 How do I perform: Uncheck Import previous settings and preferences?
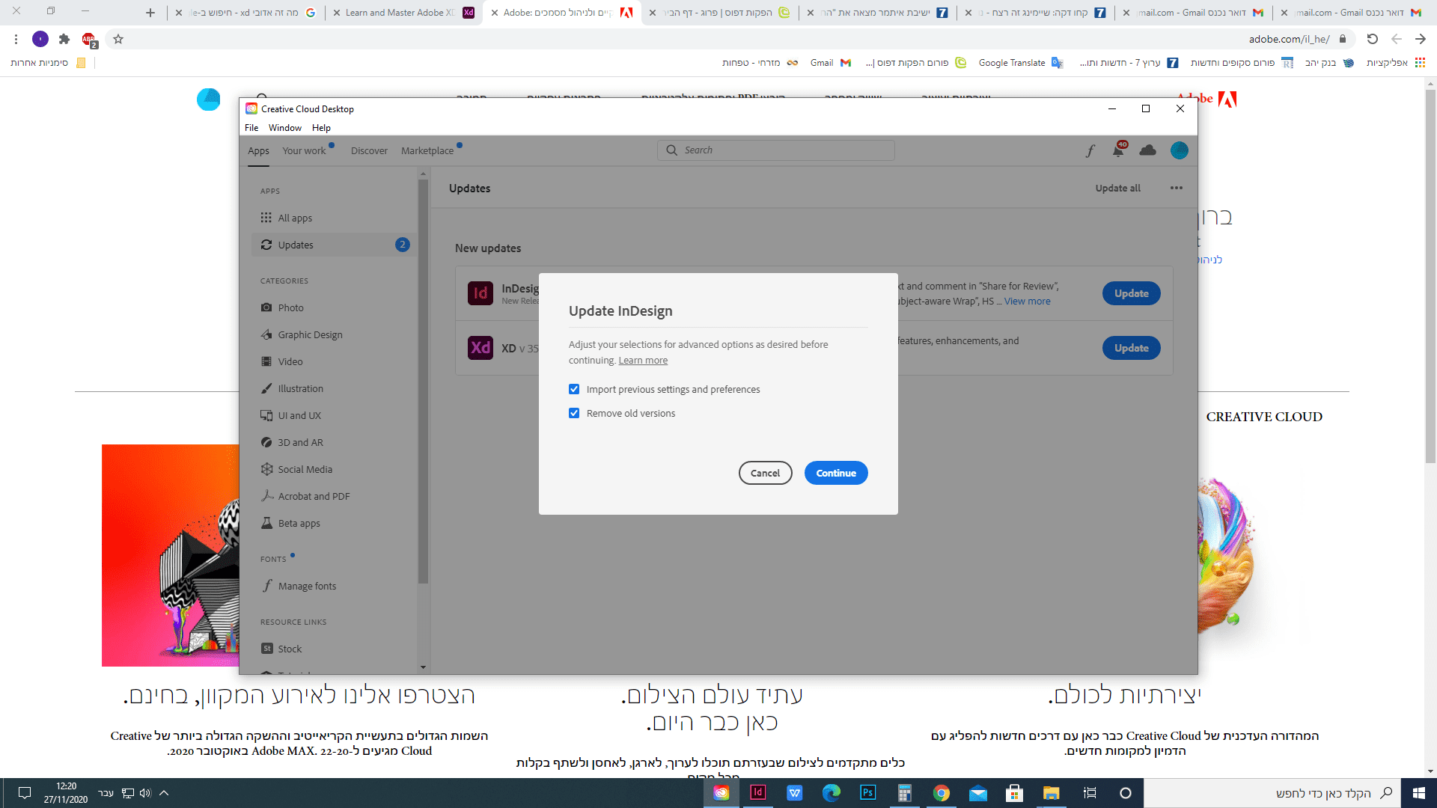point(574,389)
